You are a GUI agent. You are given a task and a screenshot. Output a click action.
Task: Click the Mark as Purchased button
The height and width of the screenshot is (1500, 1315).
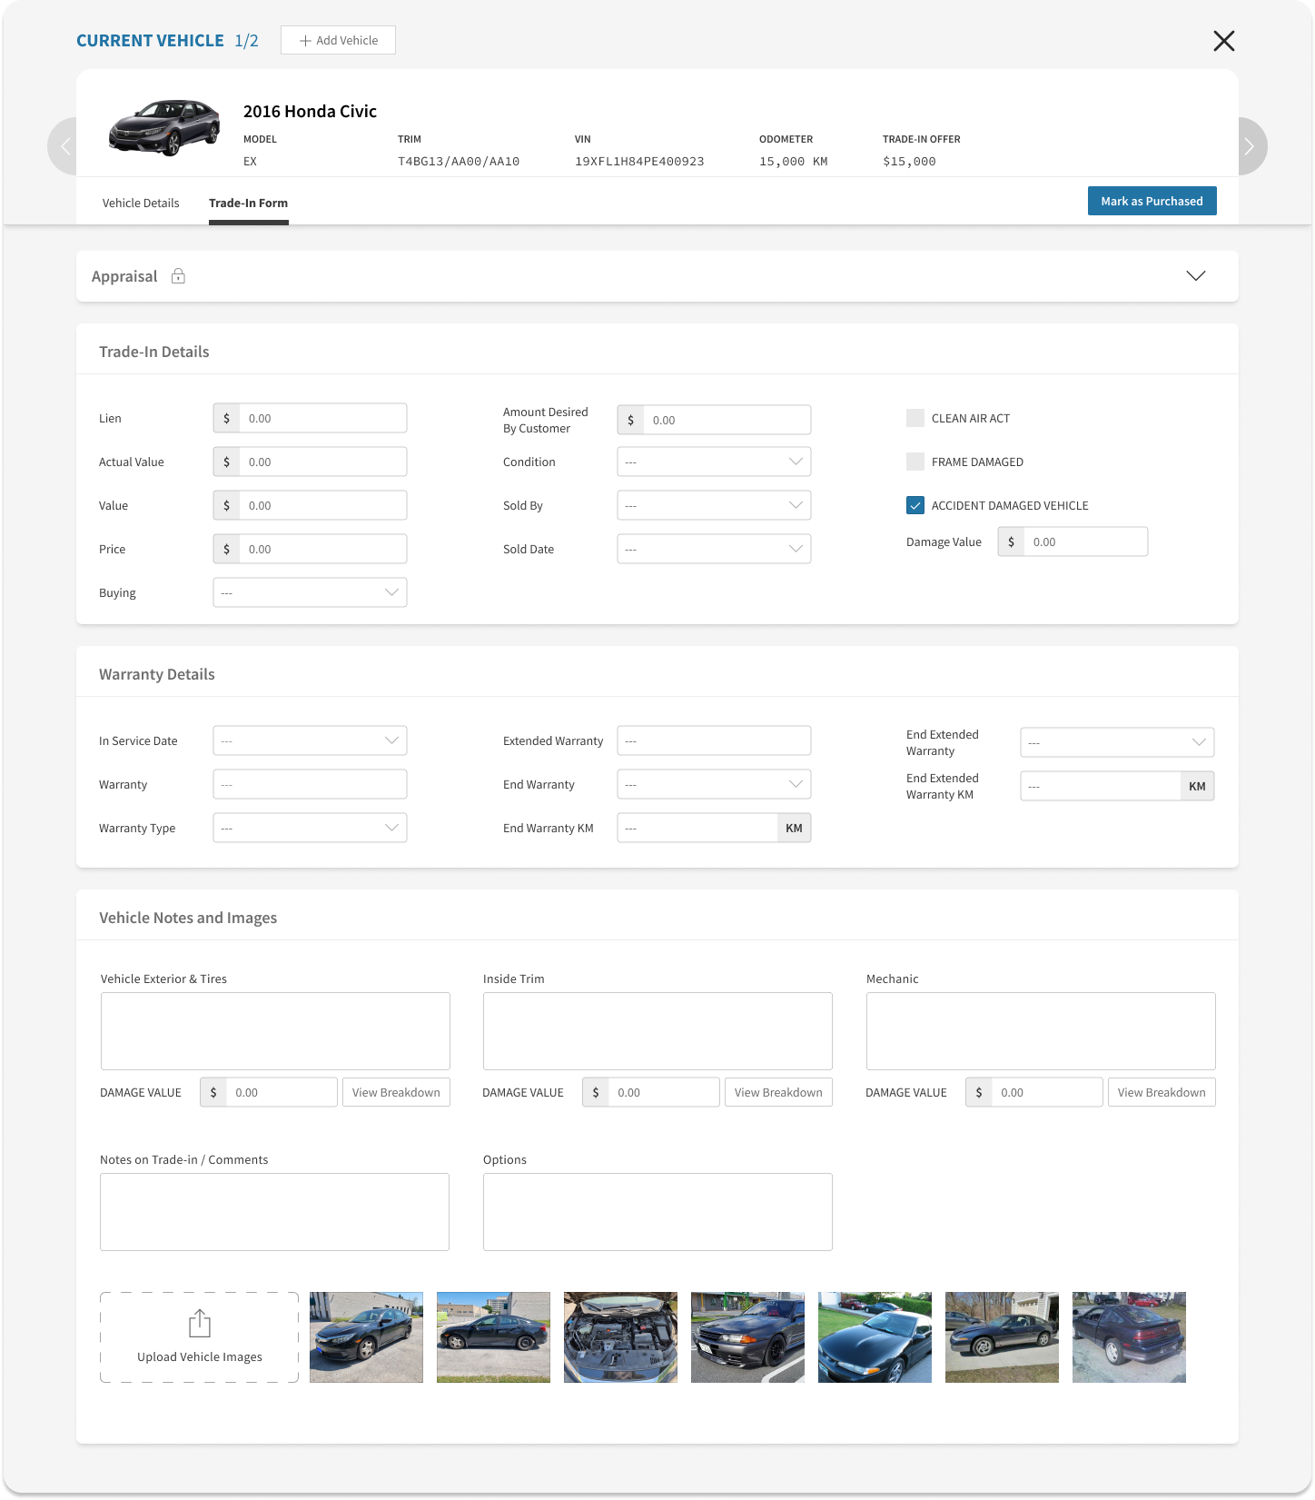click(1152, 201)
